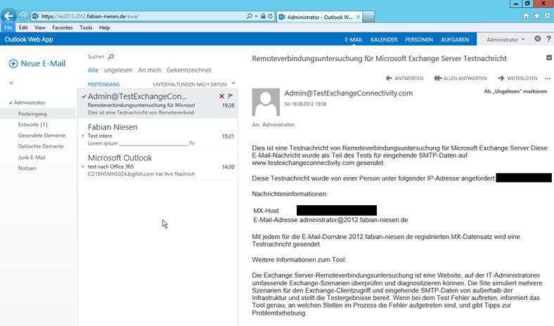The image size is (554, 326).
Task: Filter messages by An mich
Action: tap(150, 70)
